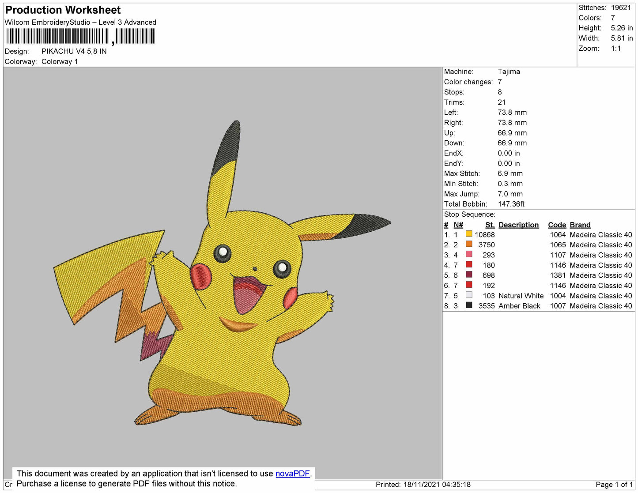Click the Production Worksheet title

coord(63,10)
